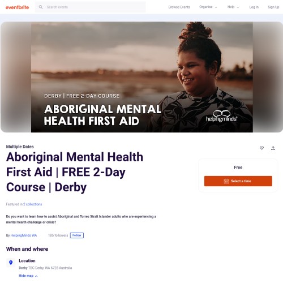Click the Eventbrite logo
This screenshot has height=283, width=283.
coord(17,7)
